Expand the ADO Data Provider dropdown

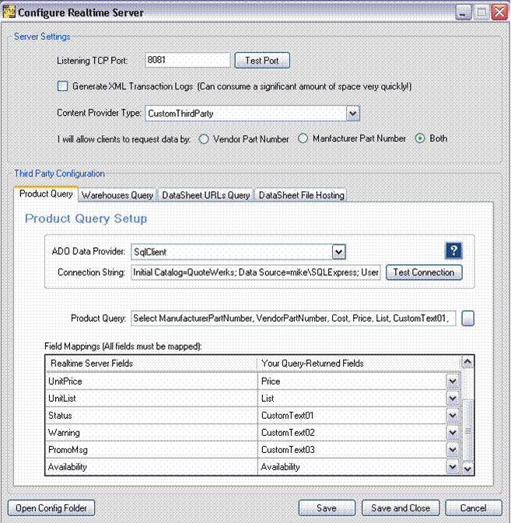click(339, 252)
